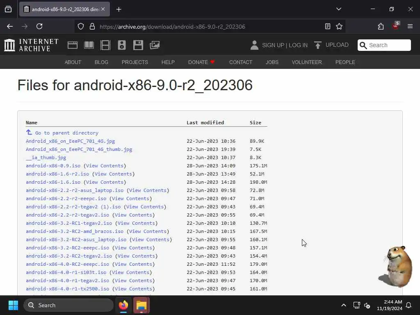Open the Wayback Machine web icon
The image size is (420, 315).
[x=73, y=45]
